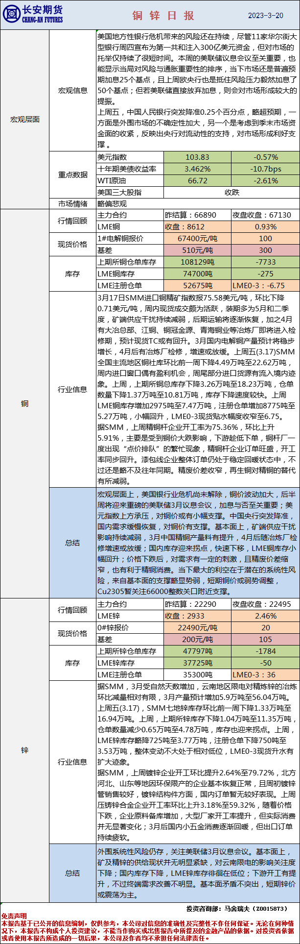Viewport: 300px width, 944px height.
Task: Select the dollar index value 103.83
Action: [x=197, y=157]
